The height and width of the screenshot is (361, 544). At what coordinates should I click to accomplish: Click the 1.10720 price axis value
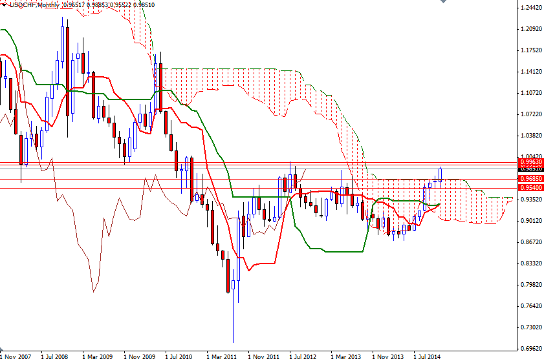pyautogui.click(x=532, y=93)
